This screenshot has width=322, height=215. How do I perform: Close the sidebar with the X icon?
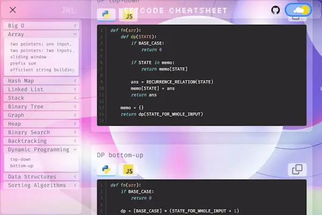click(x=13, y=10)
